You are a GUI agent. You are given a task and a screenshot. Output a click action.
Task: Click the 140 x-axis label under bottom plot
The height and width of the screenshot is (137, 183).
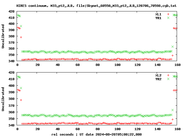tap(158, 129)
